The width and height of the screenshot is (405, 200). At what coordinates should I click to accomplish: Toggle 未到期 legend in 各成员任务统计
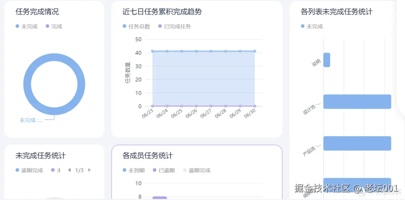pyautogui.click(x=133, y=170)
